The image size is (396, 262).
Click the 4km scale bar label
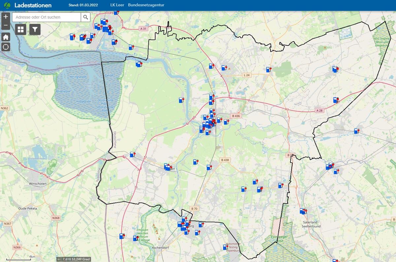click(32, 257)
